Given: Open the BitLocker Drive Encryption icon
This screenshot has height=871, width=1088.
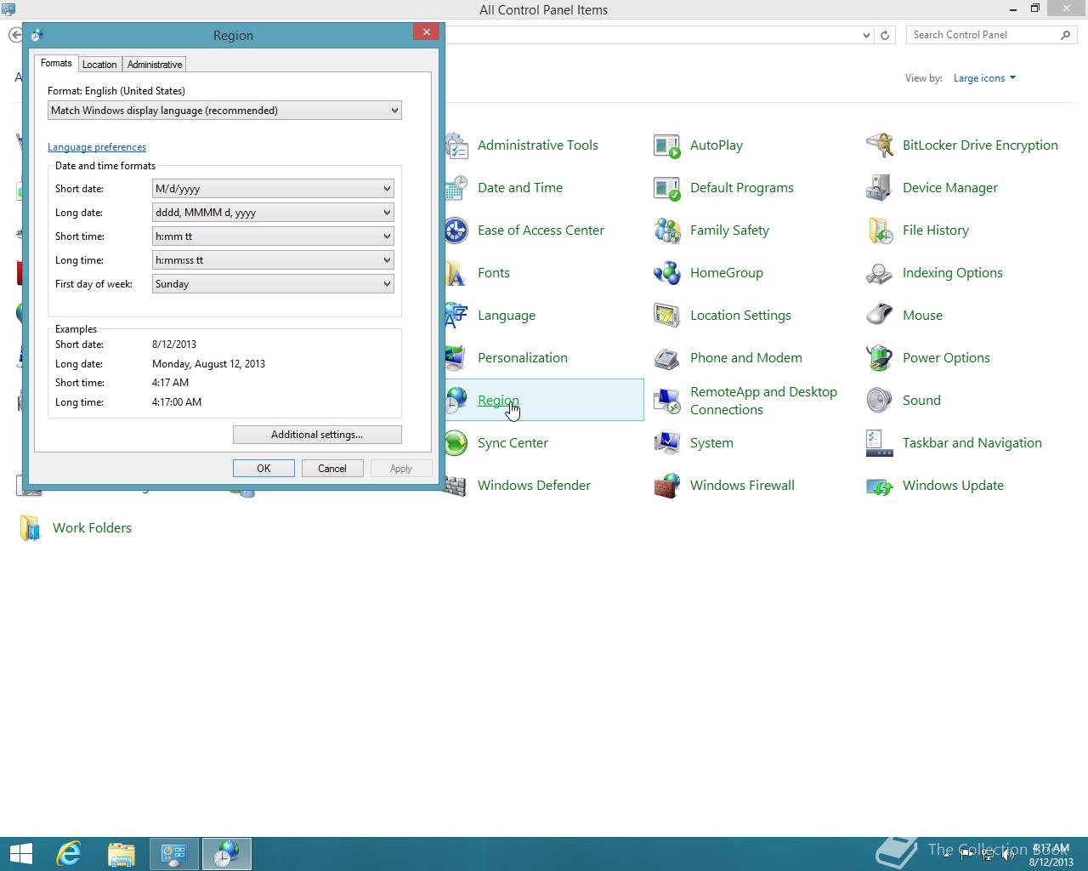Looking at the screenshot, I should click(x=880, y=145).
